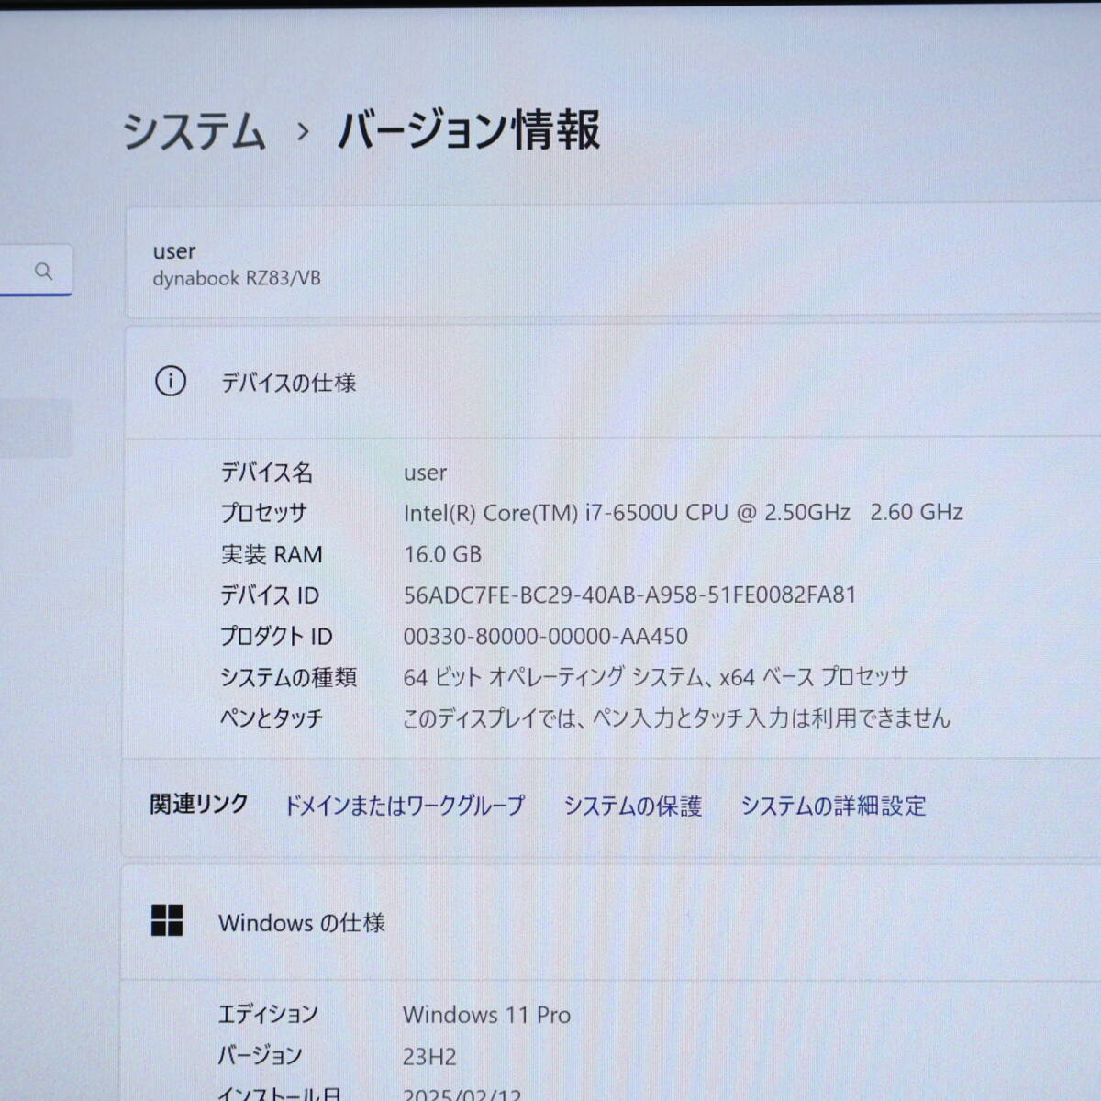1101x1101 pixels.
Task: Select the product ID value 00330-80000-00000-AA450
Action: (546, 636)
